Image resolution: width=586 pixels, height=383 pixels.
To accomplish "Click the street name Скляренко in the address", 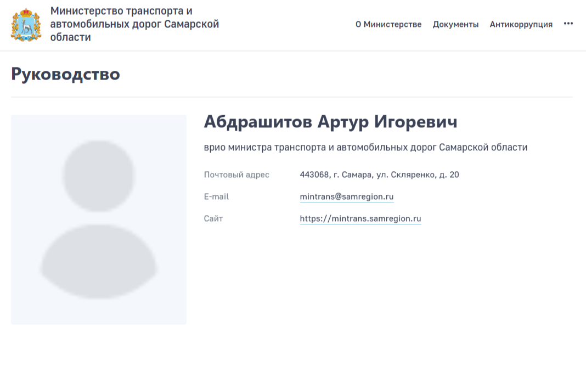I will [412, 174].
